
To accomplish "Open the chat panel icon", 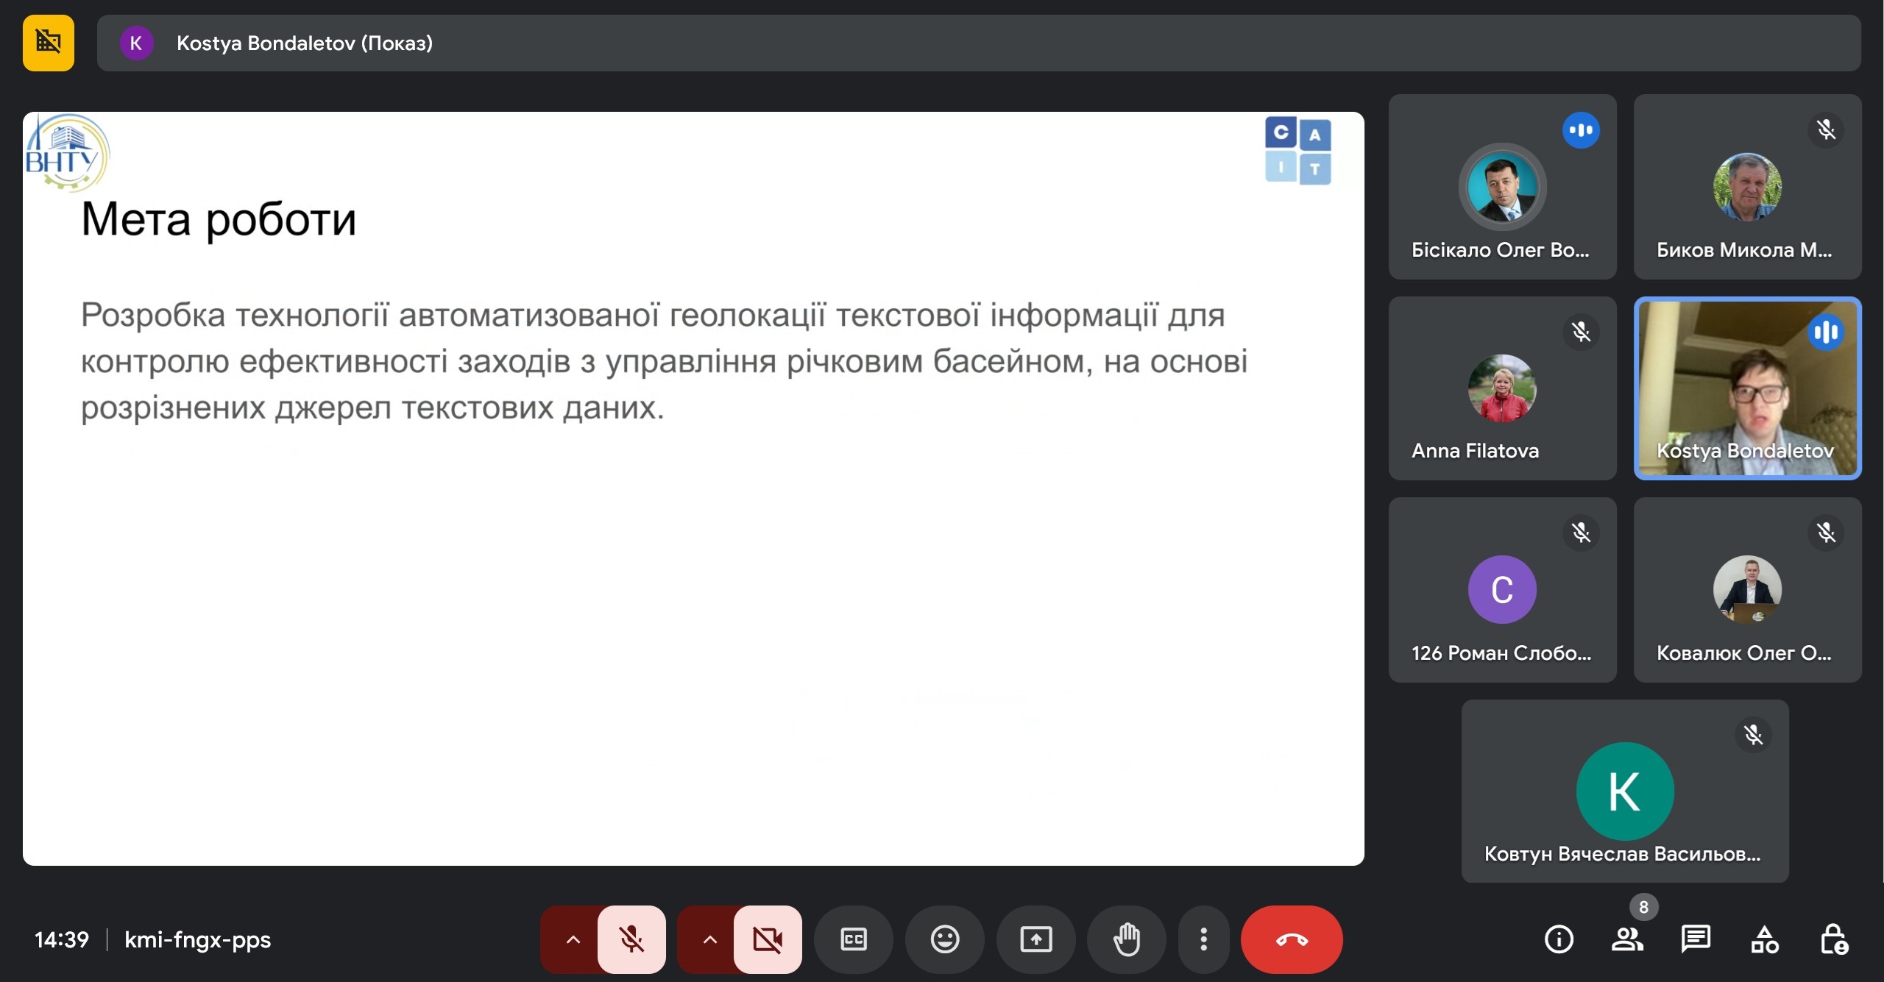I will pos(1696,939).
